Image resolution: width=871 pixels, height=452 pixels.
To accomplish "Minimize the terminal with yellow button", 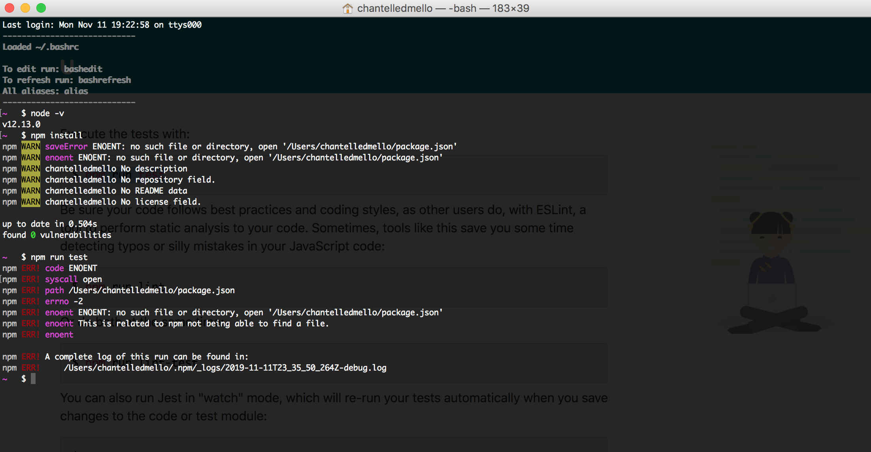I will [x=25, y=8].
